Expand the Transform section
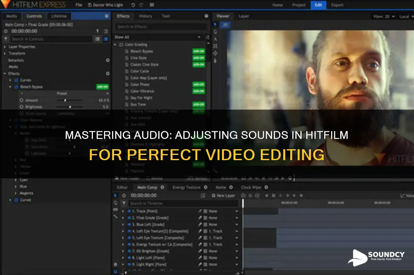 5,53
